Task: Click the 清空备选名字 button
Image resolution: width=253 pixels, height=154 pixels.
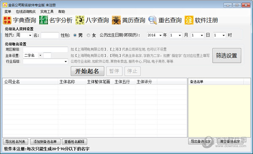Action: click(x=230, y=141)
